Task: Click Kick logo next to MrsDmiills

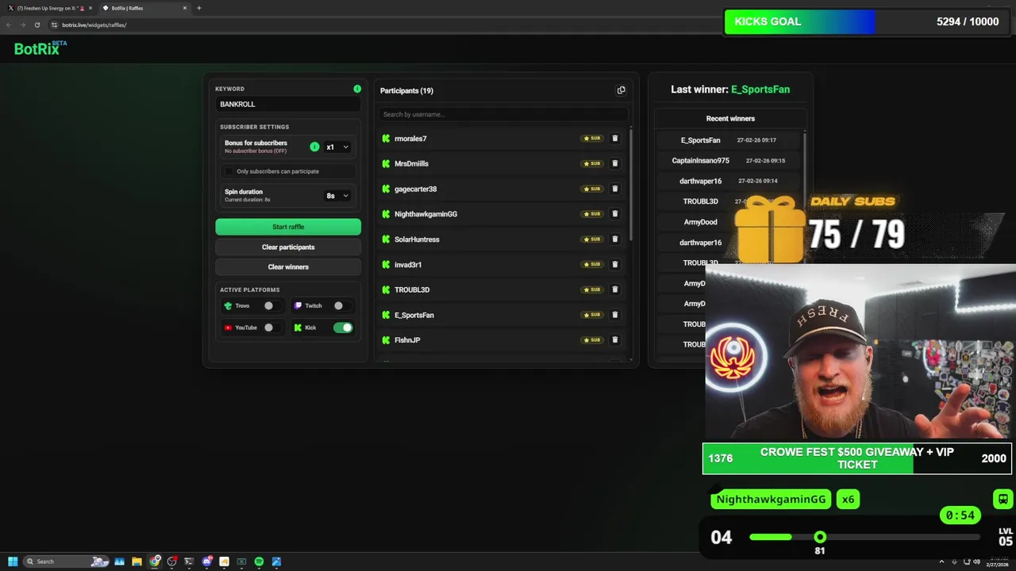Action: pyautogui.click(x=386, y=163)
